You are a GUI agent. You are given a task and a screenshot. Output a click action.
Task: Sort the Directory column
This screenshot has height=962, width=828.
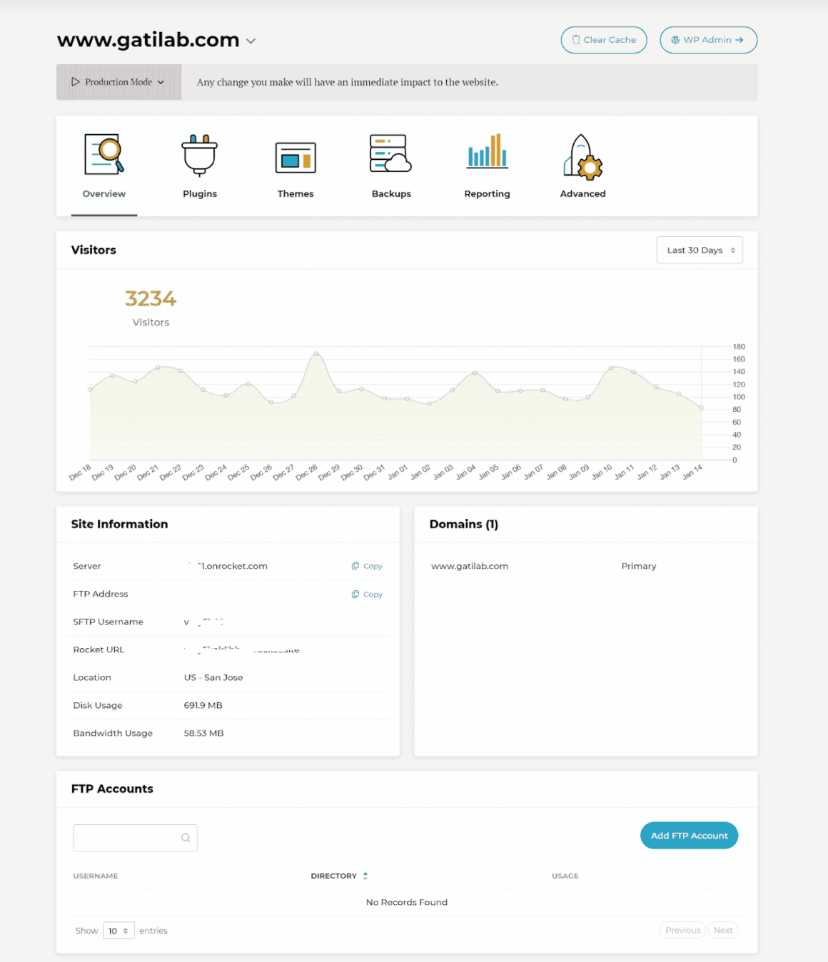click(365, 876)
